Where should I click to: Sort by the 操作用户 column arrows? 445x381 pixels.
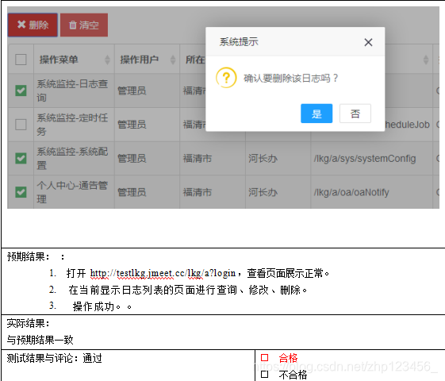tap(173, 60)
